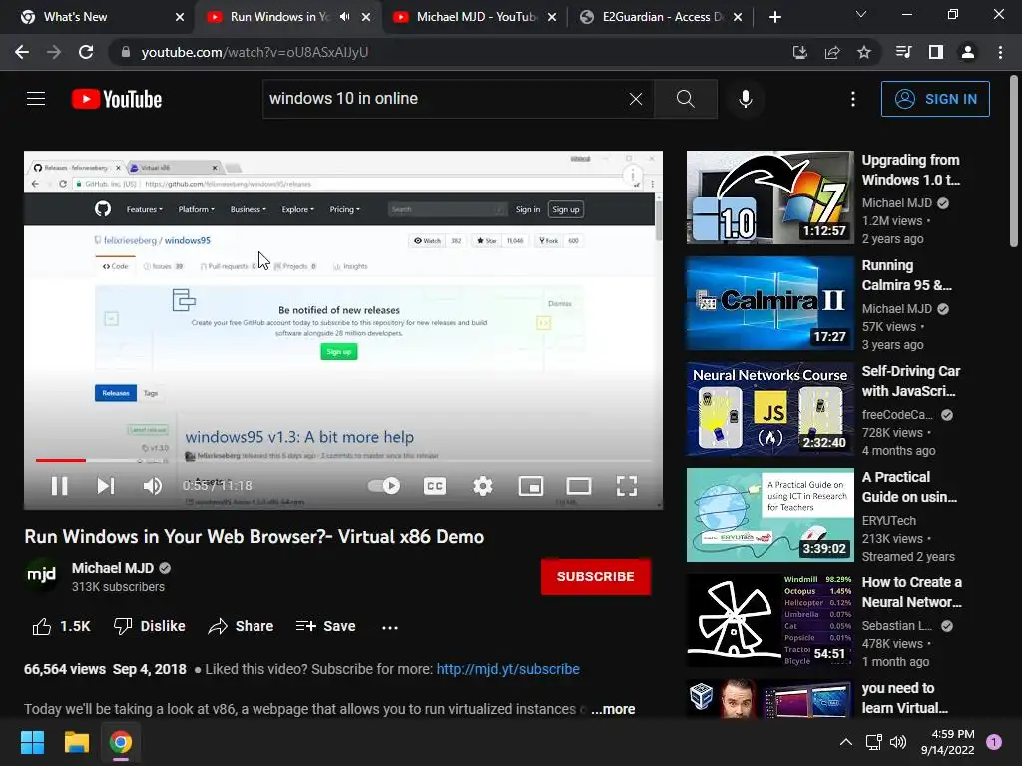Viewport: 1022px width, 766px height.
Task: Toggle autoplay switch in player
Action: [x=384, y=486]
